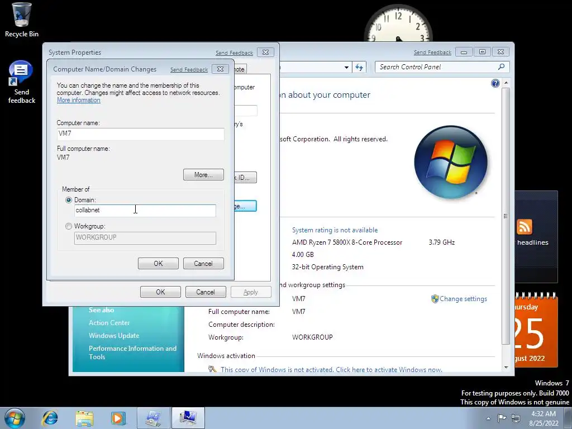Open Action Center under See also

click(x=109, y=323)
